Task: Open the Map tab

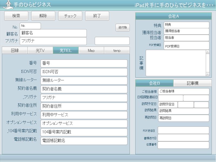Action: [x=91, y=50]
